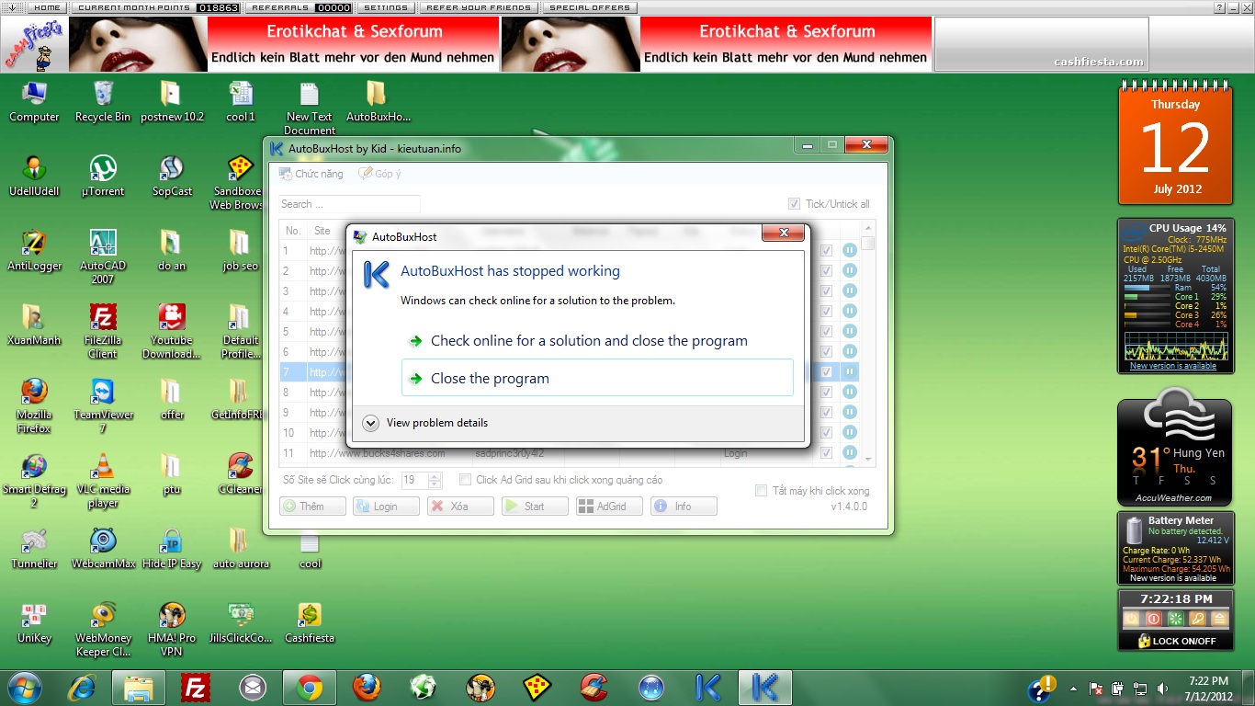Click the Start button in AutoBuxHost

pyautogui.click(x=535, y=507)
